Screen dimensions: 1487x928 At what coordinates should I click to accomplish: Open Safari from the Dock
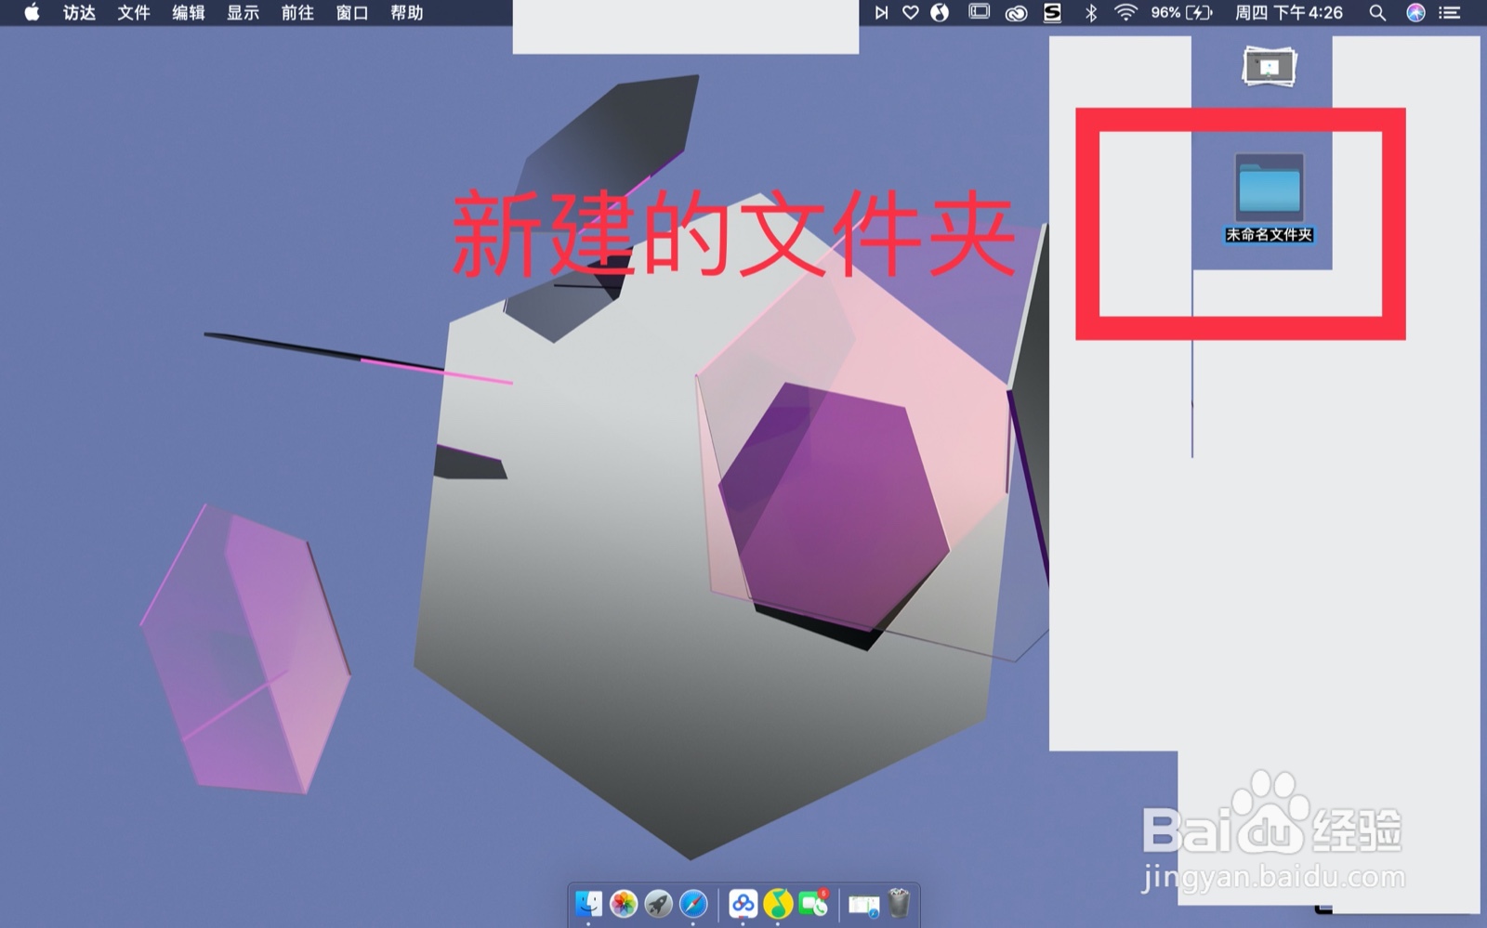[x=691, y=905]
